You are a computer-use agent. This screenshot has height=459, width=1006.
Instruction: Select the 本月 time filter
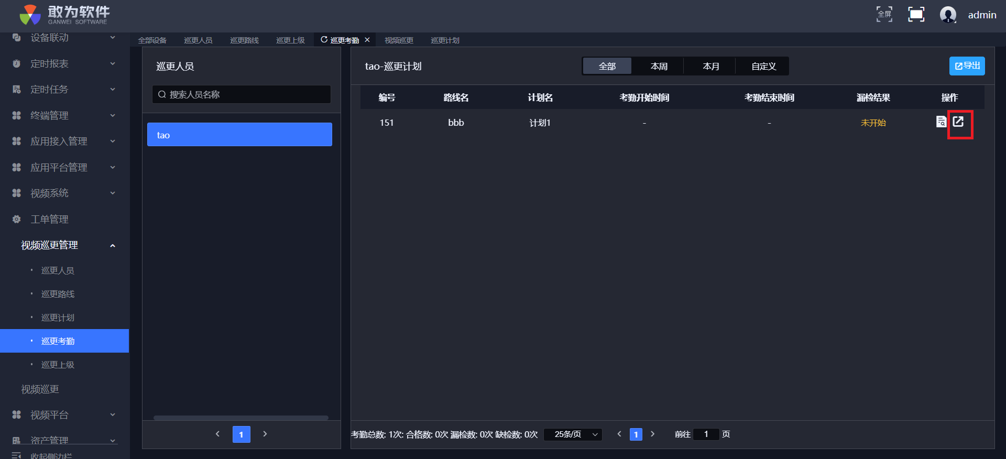point(710,67)
